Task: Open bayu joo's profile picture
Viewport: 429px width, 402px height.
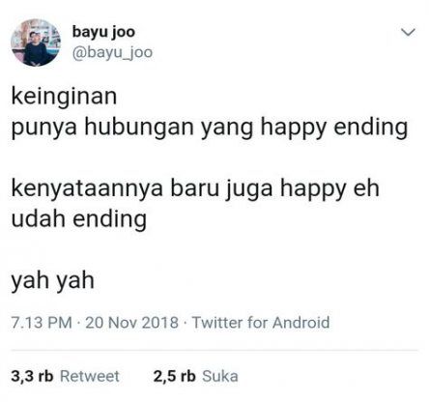Action: [x=36, y=43]
